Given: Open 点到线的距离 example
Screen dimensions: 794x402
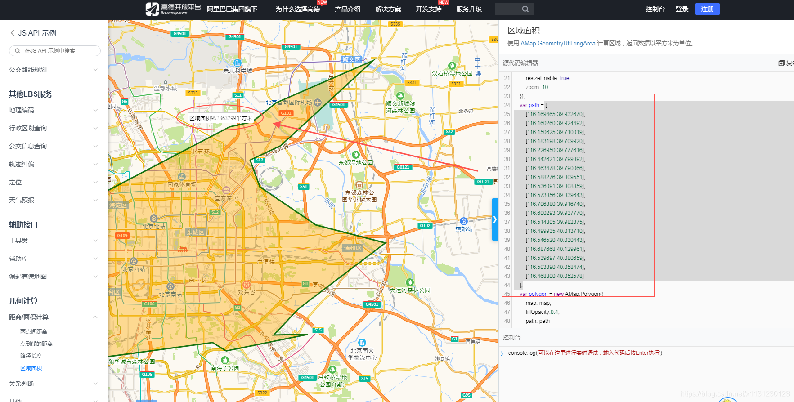Looking at the screenshot, I should 36,344.
